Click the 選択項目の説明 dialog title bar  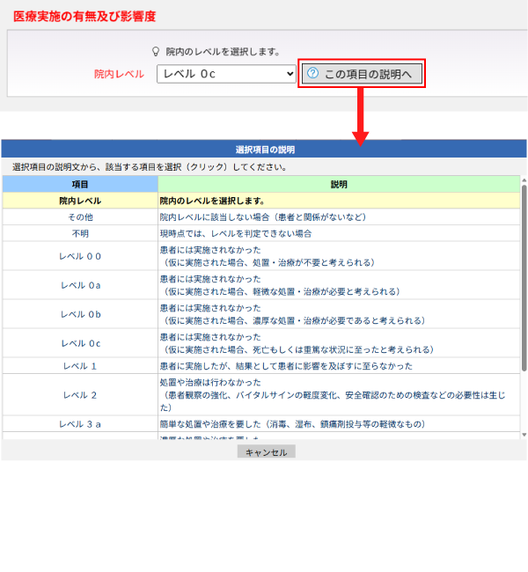[x=264, y=150]
